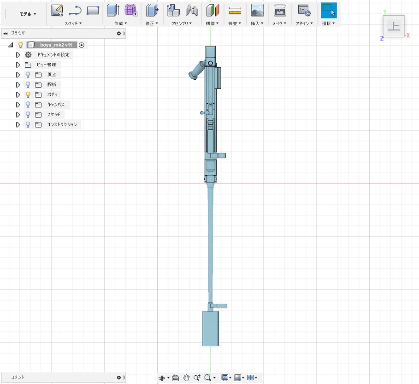Viewport: 419px width, 384px height.
Task: Click the 上 face of view cube
Action: (x=393, y=27)
